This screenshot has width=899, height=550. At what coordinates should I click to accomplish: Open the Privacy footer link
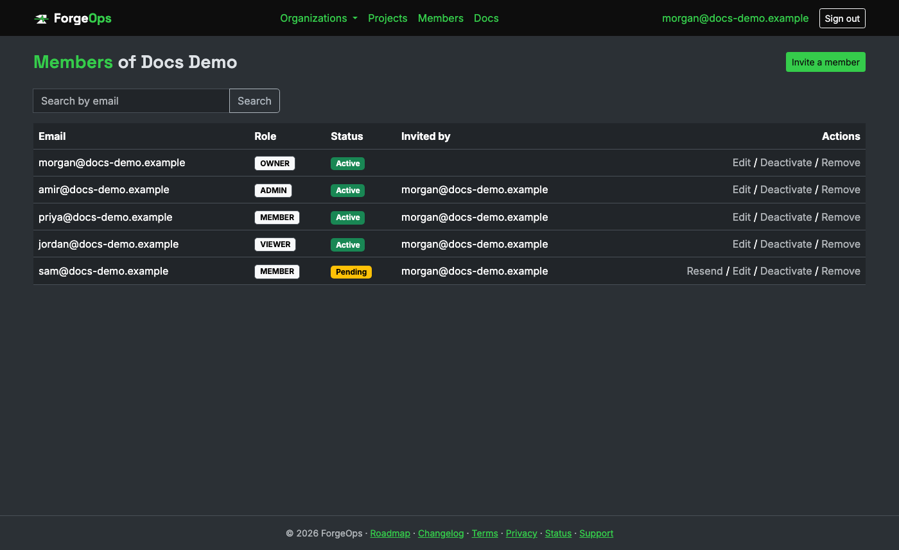tap(521, 533)
